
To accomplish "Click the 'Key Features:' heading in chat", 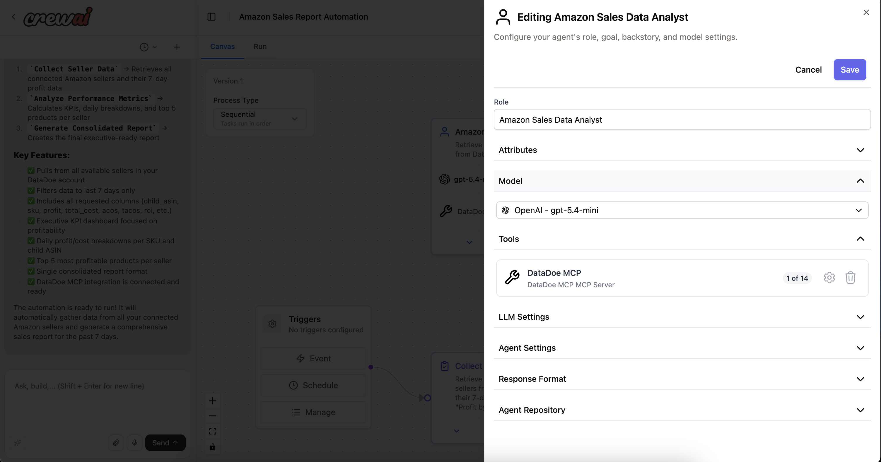I will coord(41,155).
